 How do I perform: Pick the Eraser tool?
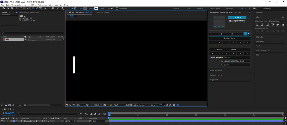tap(53, 9)
